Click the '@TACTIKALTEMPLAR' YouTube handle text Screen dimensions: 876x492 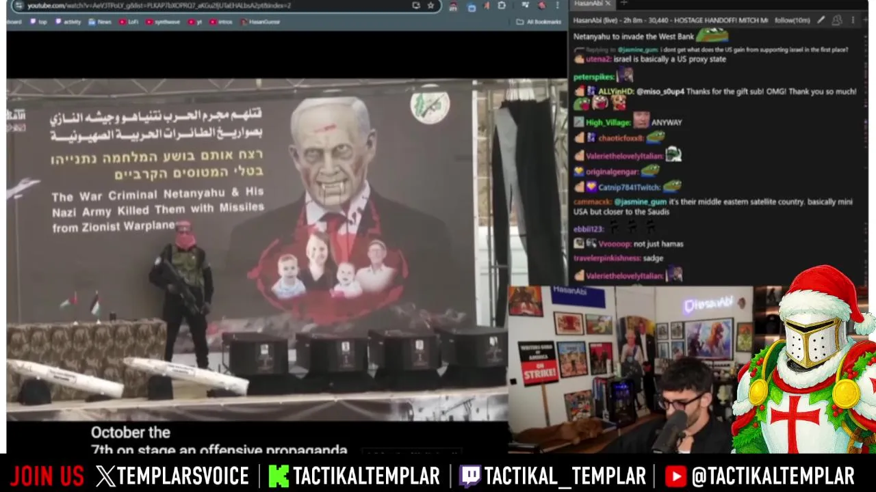tap(773, 476)
